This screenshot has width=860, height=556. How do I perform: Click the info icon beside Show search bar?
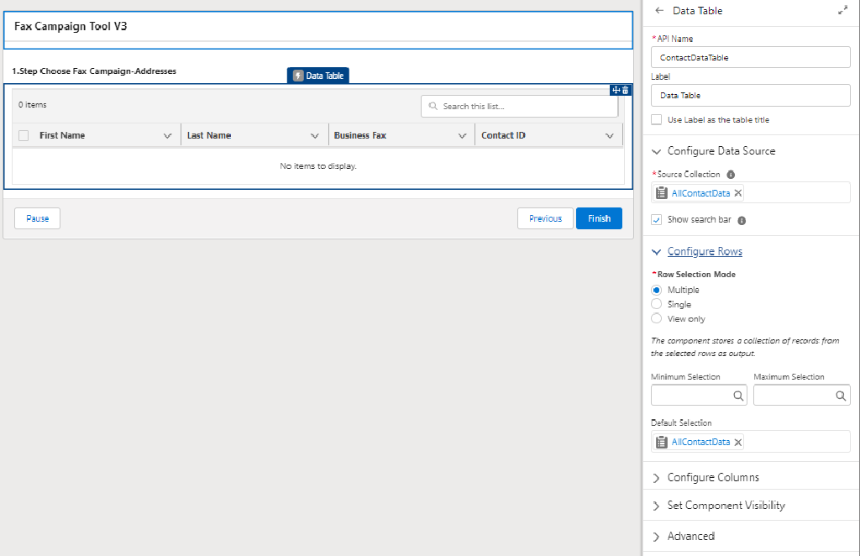[x=742, y=221]
